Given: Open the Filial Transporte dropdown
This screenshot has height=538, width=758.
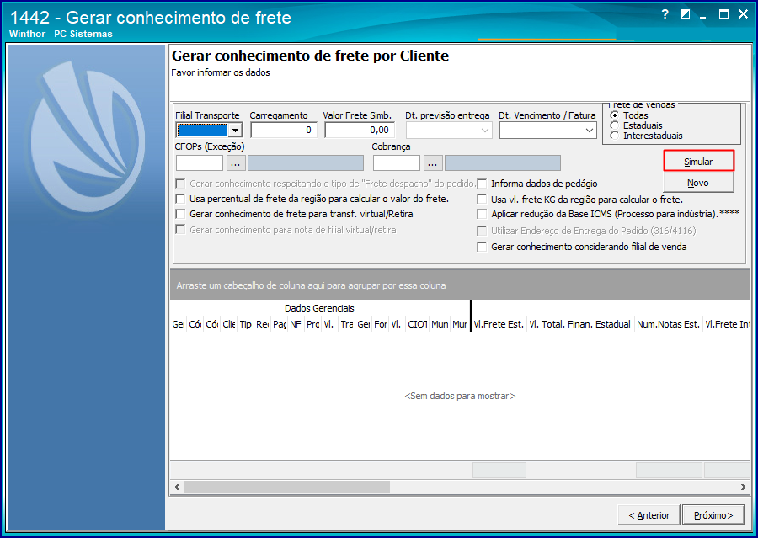Looking at the screenshot, I should pyautogui.click(x=236, y=130).
